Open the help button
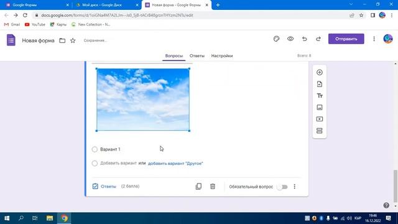 (x=386, y=205)
